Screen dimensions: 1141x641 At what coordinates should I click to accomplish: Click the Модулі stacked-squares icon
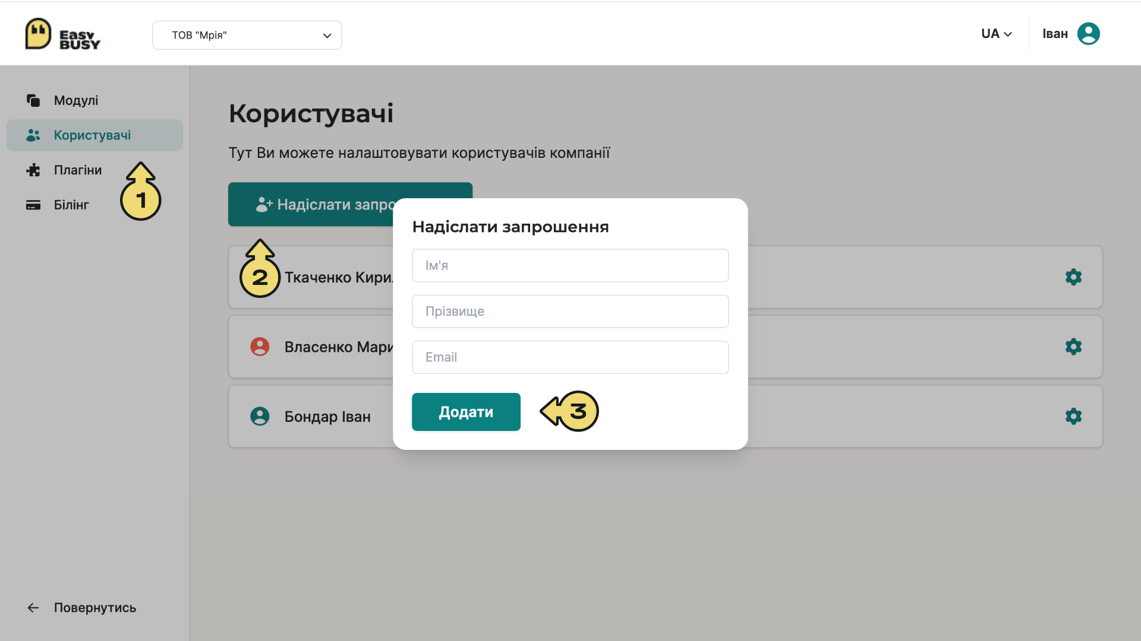pos(33,100)
